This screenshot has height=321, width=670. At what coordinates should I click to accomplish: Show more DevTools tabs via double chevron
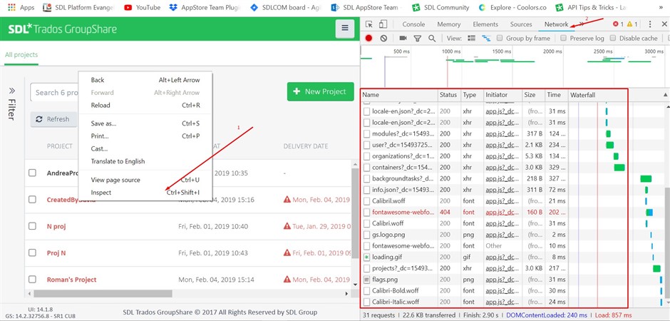(582, 24)
